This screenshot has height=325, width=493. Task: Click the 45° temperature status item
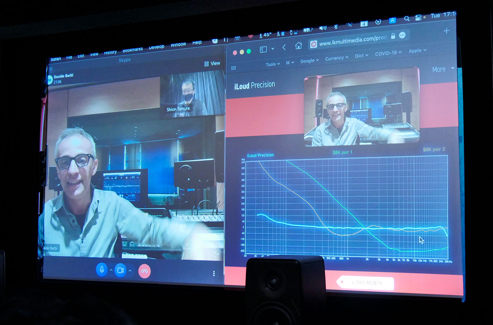coord(266,35)
